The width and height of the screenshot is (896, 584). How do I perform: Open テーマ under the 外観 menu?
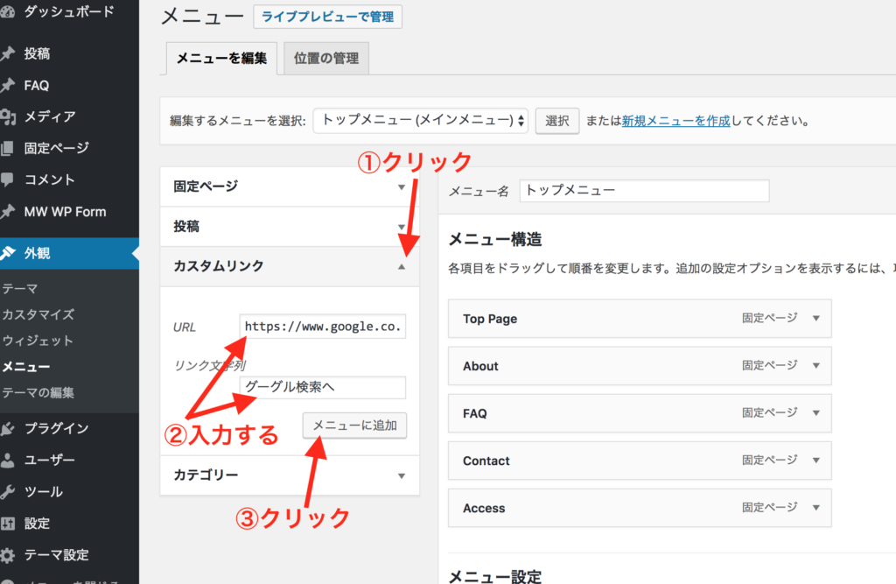tap(19, 288)
